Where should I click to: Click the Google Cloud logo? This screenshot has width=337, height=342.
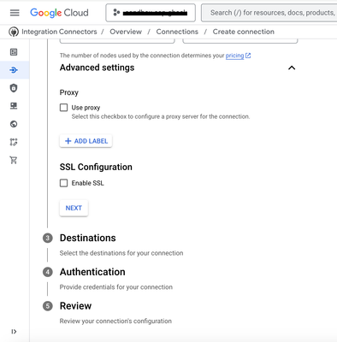tap(59, 13)
